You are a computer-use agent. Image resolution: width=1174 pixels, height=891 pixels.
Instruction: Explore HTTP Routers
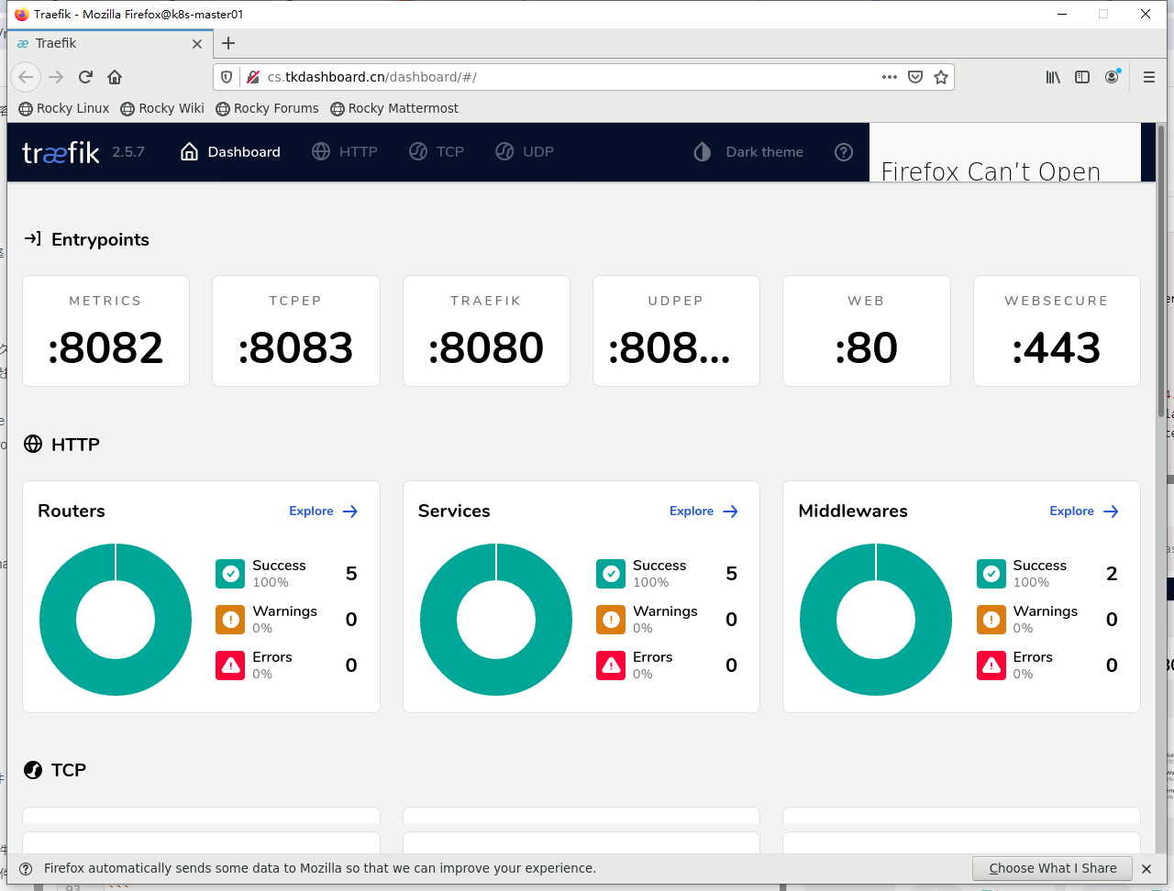(x=324, y=511)
